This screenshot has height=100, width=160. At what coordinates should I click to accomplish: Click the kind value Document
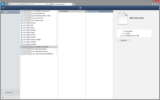click(129, 31)
